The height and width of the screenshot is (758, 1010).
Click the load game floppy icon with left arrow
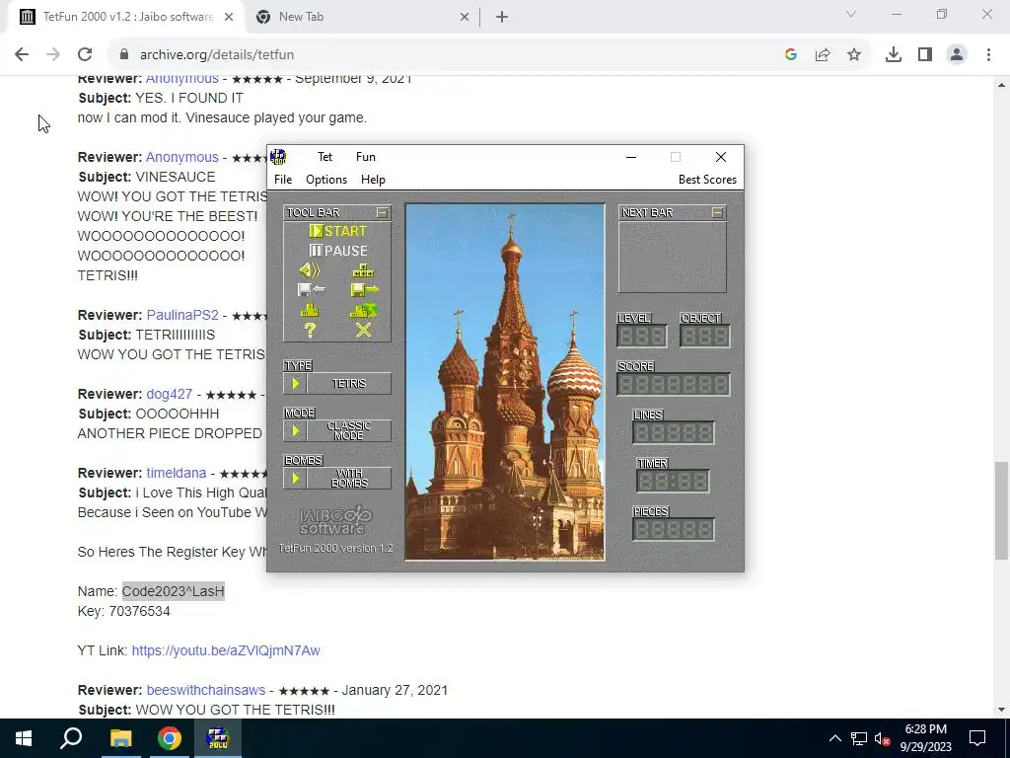311,290
